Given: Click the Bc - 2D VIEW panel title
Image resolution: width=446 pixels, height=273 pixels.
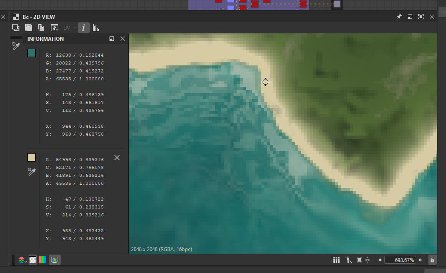Looking at the screenshot, I should (x=39, y=17).
